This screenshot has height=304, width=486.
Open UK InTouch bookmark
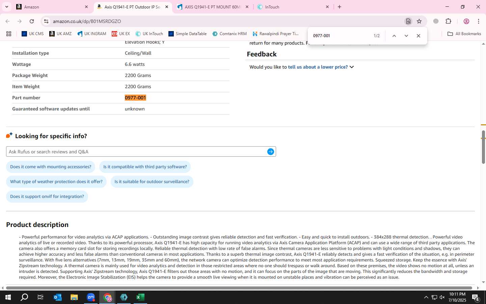click(149, 34)
